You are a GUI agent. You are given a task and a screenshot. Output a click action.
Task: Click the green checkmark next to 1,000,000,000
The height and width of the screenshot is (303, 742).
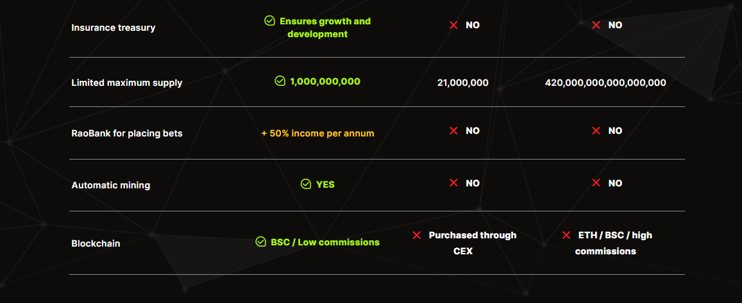tap(280, 81)
